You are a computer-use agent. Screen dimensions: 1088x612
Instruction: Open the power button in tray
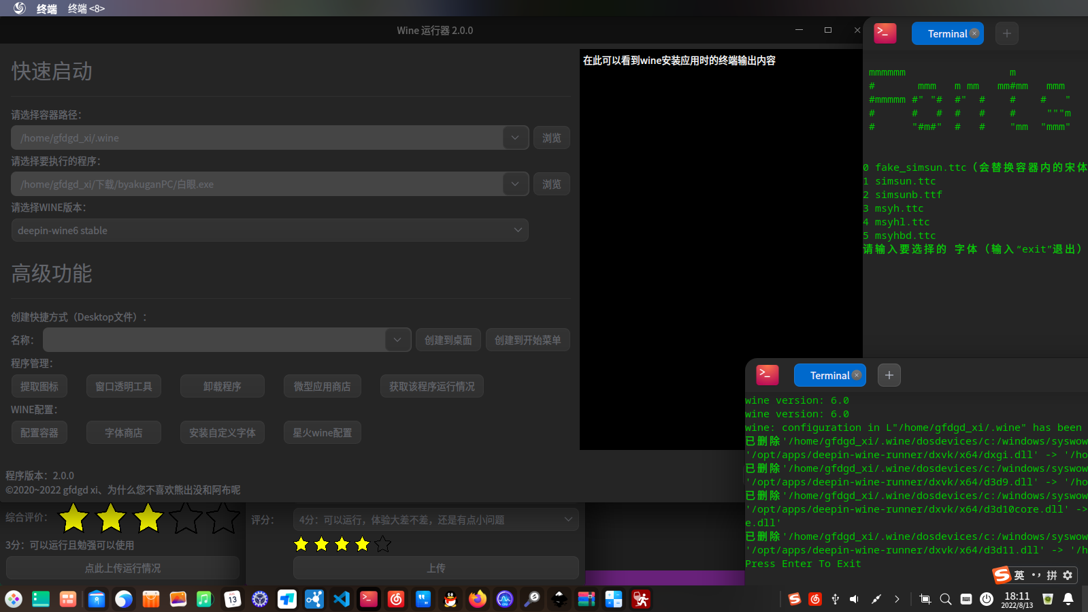click(x=987, y=599)
